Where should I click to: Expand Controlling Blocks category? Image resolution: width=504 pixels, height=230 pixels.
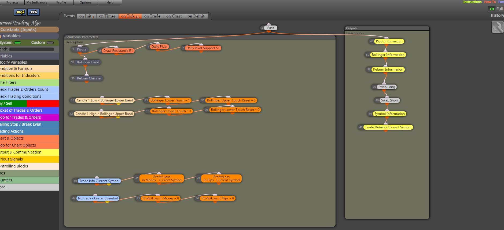point(30,166)
